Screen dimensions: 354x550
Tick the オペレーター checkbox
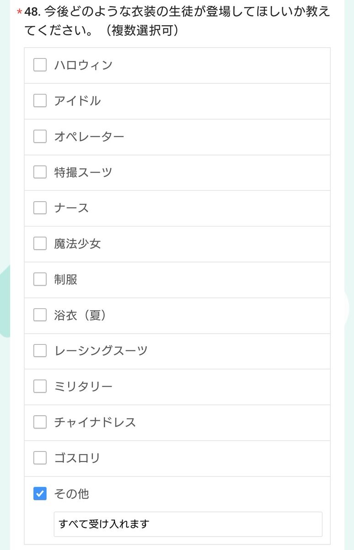40,137
